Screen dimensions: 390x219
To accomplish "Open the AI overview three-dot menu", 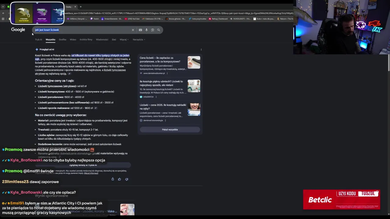I will click(201, 49).
